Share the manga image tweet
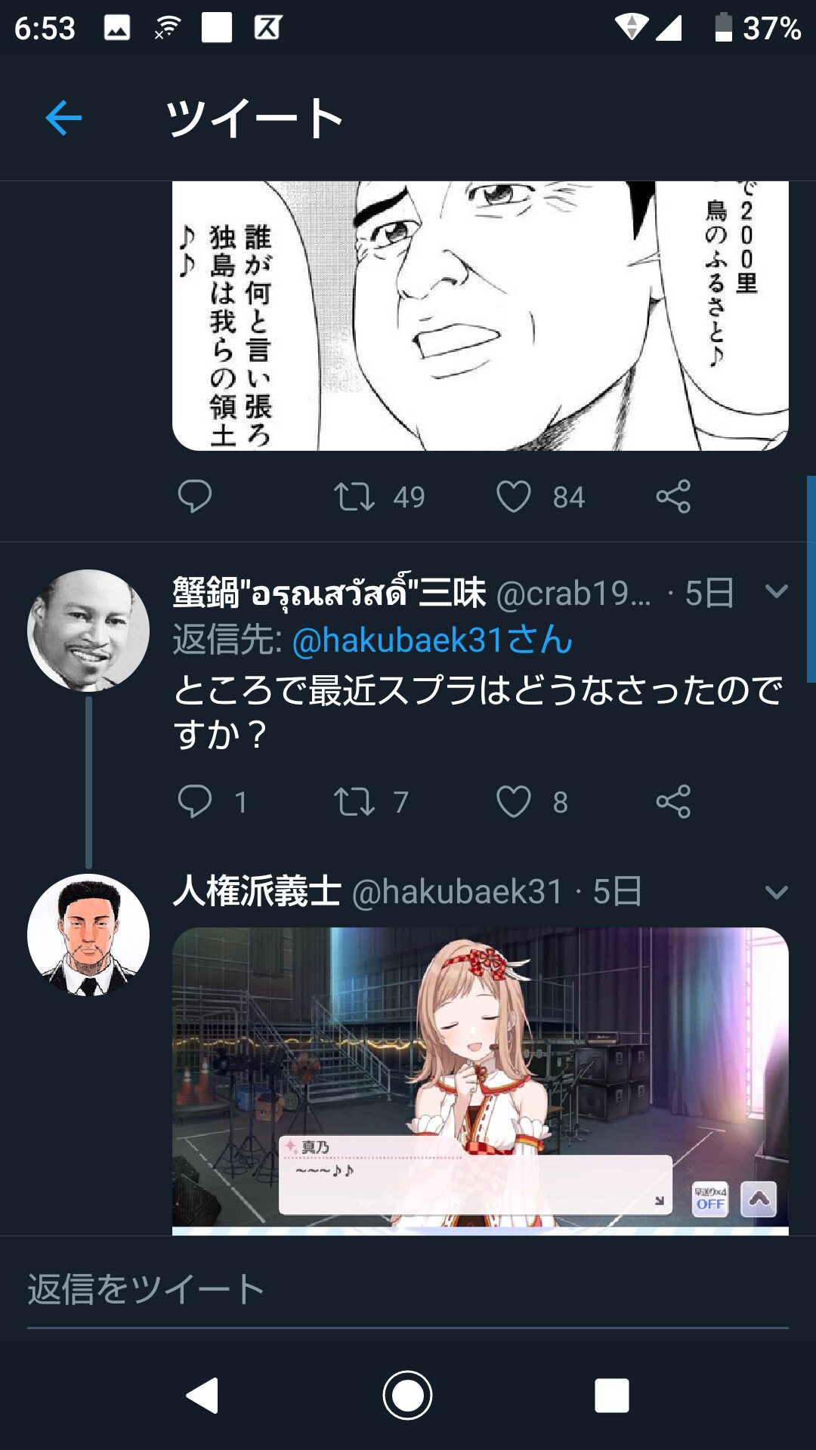Image resolution: width=816 pixels, height=1450 pixels. coord(673,497)
